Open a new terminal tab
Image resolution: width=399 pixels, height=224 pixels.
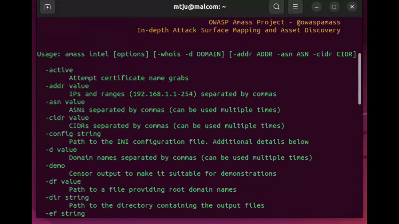(47, 7)
